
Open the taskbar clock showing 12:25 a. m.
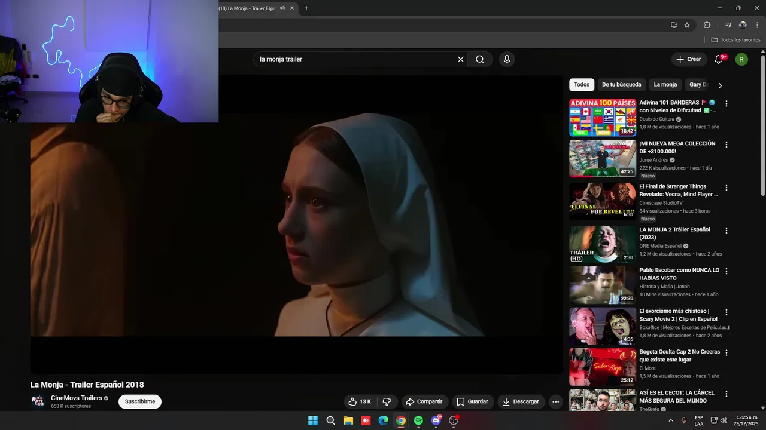[746, 420]
